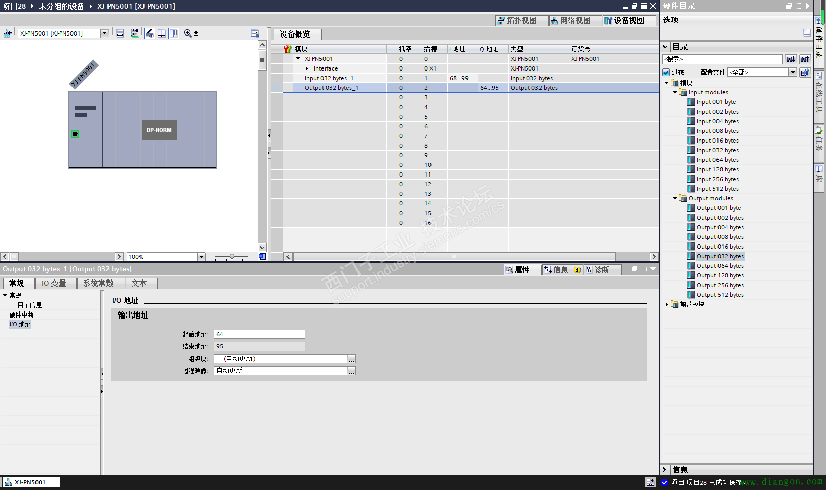The height and width of the screenshot is (490, 826).
Task: Collapse the 模块 folder in catalog
Action: pos(667,83)
